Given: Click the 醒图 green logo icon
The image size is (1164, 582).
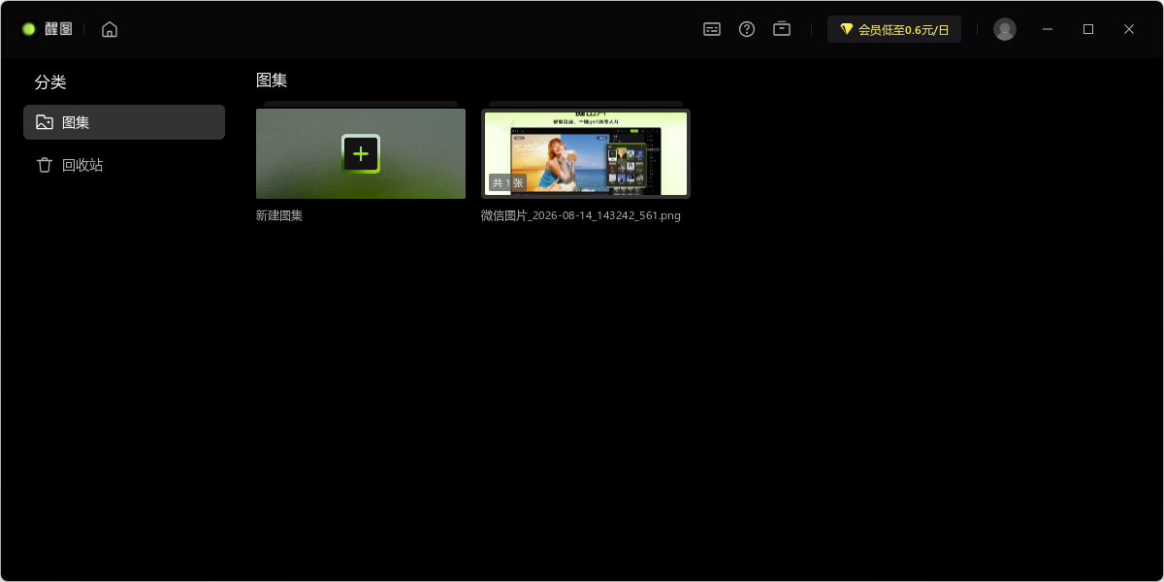Looking at the screenshot, I should click(29, 29).
